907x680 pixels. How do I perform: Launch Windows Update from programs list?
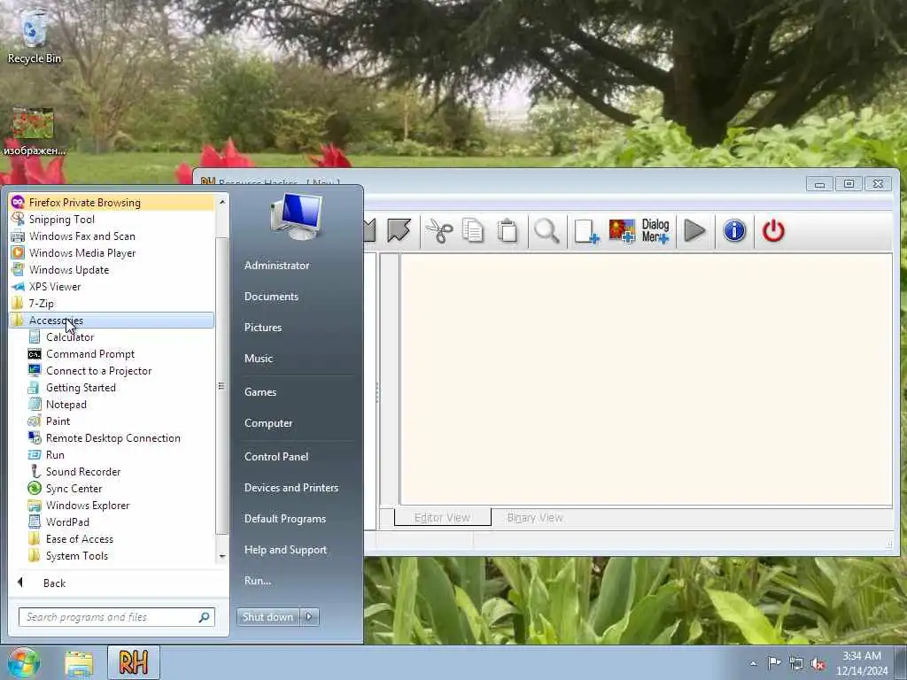coord(112,269)
